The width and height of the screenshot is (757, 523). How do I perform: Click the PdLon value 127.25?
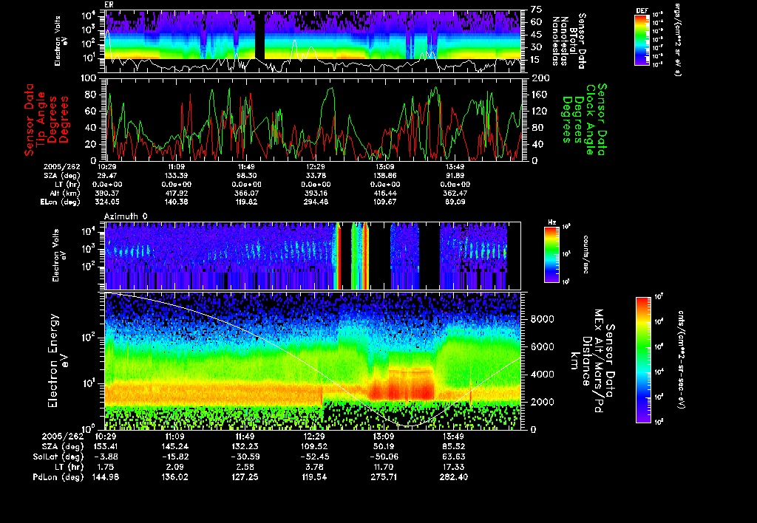coord(245,477)
